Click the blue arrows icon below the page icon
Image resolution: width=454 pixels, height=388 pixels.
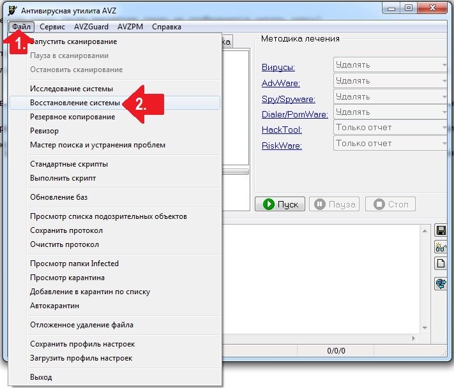tap(441, 283)
